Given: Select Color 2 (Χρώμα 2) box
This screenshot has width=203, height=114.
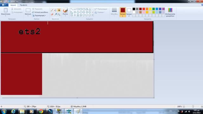Looking at the screenshot, I should point(129,12).
